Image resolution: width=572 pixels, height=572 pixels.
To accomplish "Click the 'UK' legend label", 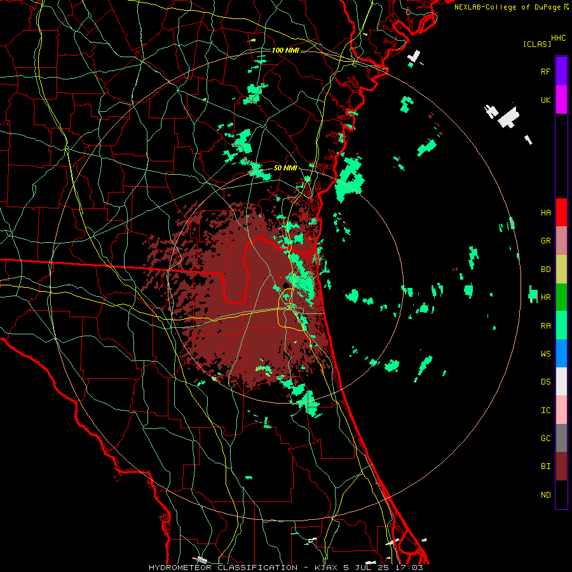I will coord(545,100).
